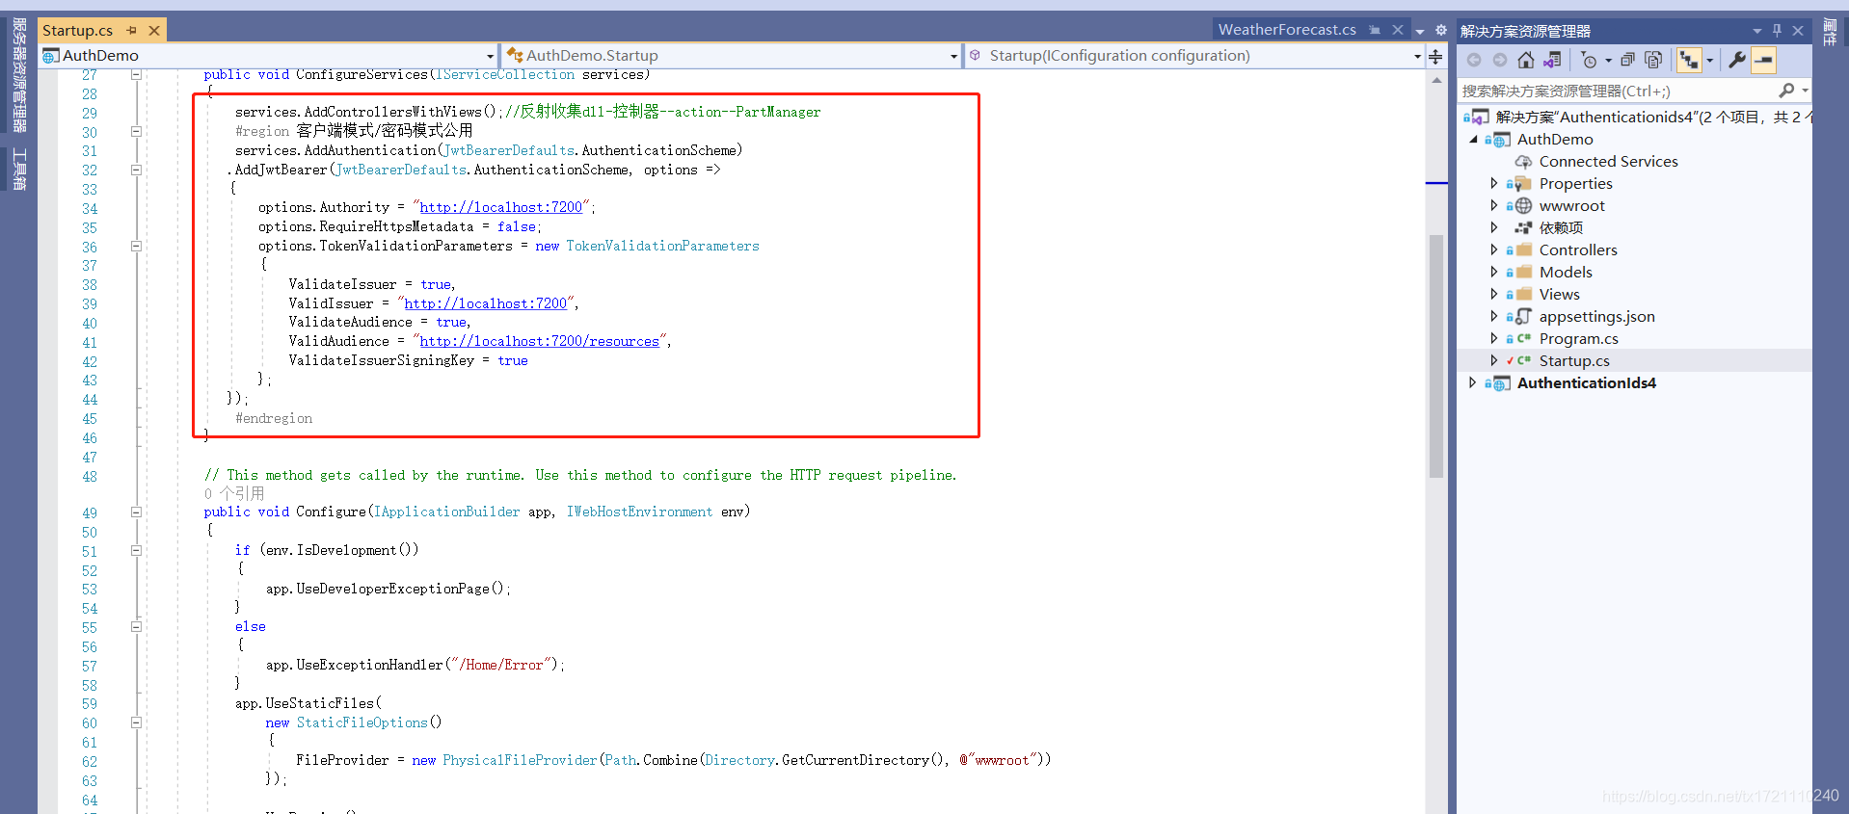This screenshot has height=814, width=1849.
Task: Toggle auto-hide pin on Solution Explorer panel
Action: tap(1778, 31)
